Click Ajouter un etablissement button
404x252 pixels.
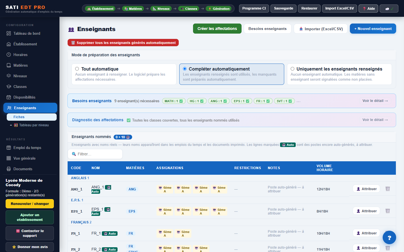coord(30,217)
